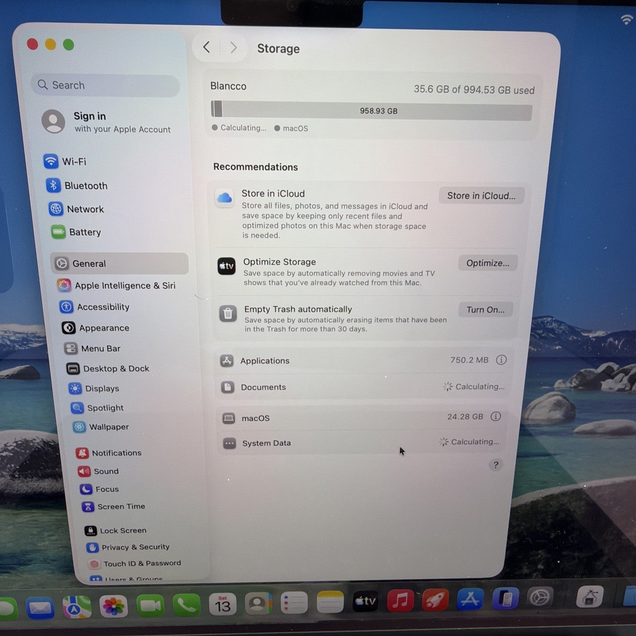The height and width of the screenshot is (636, 636).
Task: Open FaceTime from the Dock
Action: 150,606
